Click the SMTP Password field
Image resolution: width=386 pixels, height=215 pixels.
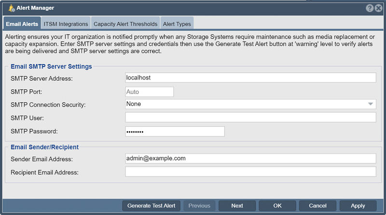175,131
